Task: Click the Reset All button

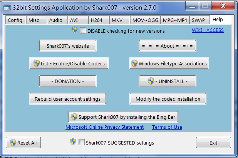Action: pyautogui.click(x=23, y=143)
